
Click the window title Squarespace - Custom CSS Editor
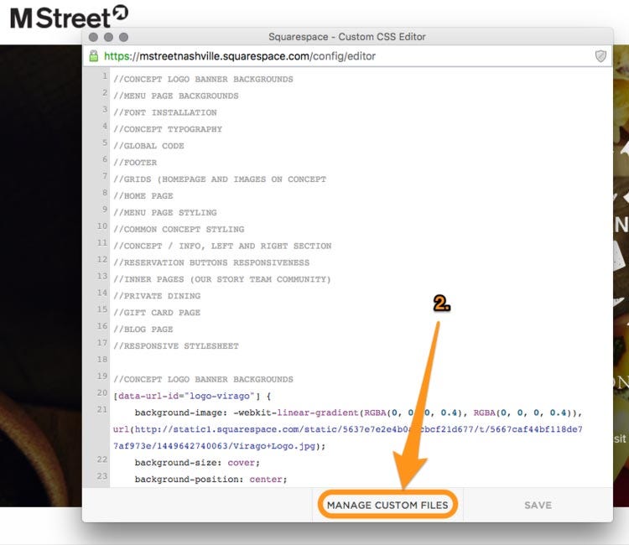coord(347,37)
